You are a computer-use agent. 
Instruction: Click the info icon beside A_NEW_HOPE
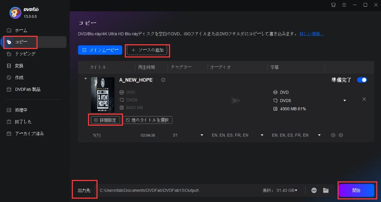pyautogui.click(x=163, y=80)
